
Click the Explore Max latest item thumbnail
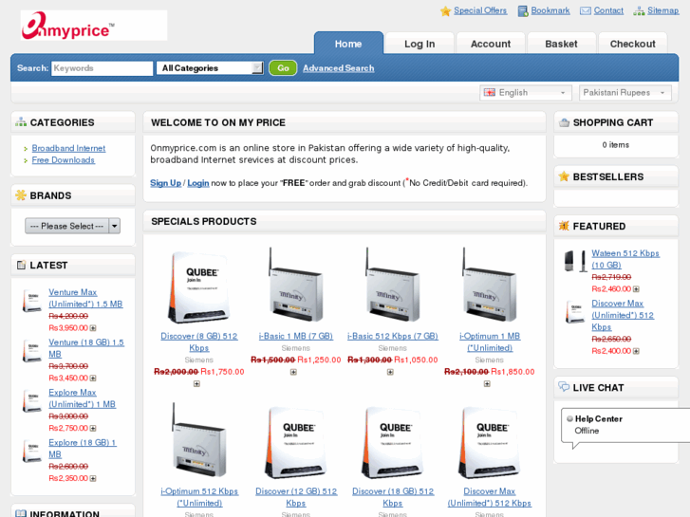coord(32,401)
